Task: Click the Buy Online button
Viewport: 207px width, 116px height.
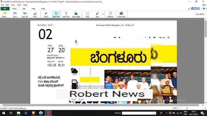Action: pos(200,14)
